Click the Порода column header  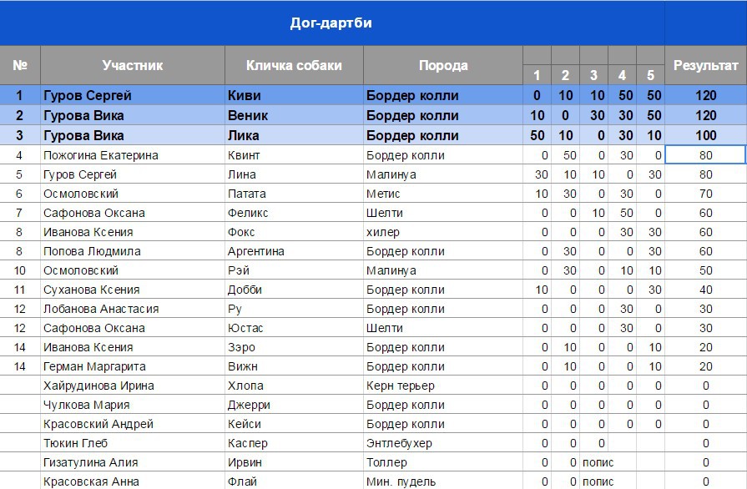pos(443,65)
